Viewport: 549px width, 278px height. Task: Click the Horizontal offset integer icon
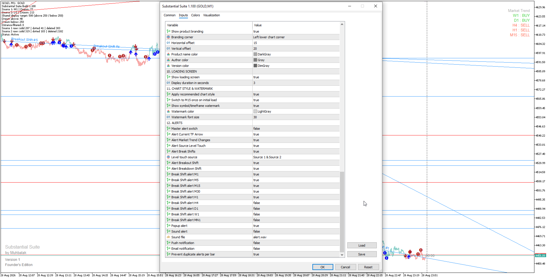(169, 43)
